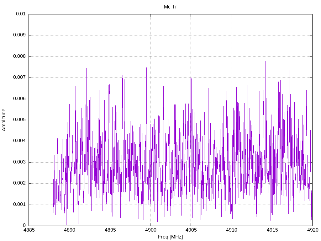Click the plot title 'Mc-Tr'
Screen dimensions: 321x241
click(x=170, y=7)
